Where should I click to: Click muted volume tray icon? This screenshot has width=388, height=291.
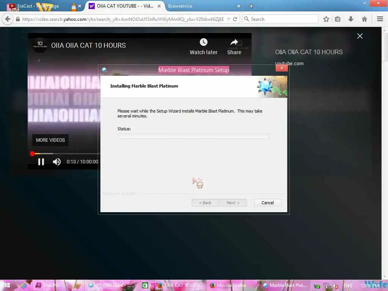335,286
